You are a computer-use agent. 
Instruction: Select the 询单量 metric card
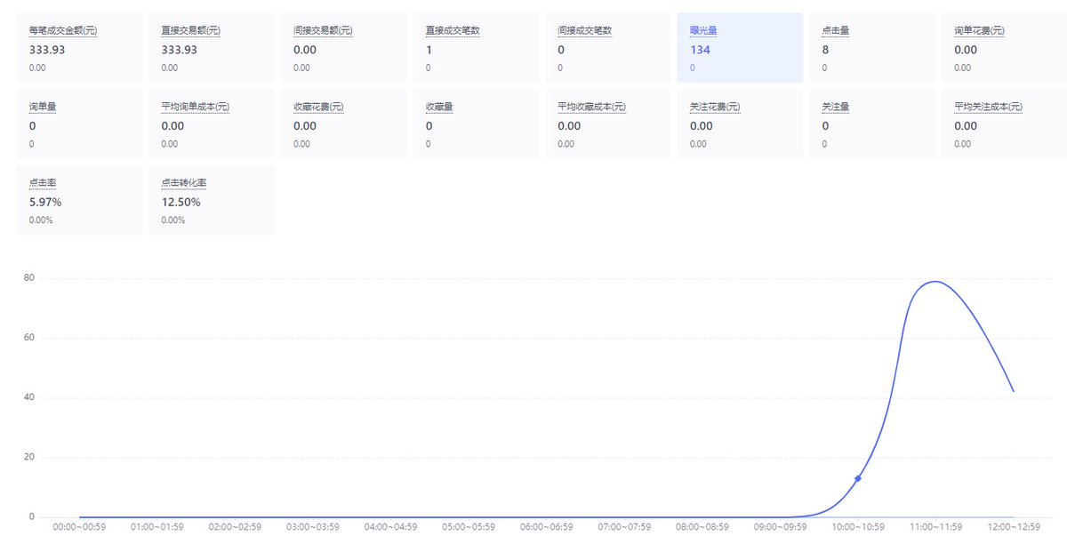click(x=79, y=124)
